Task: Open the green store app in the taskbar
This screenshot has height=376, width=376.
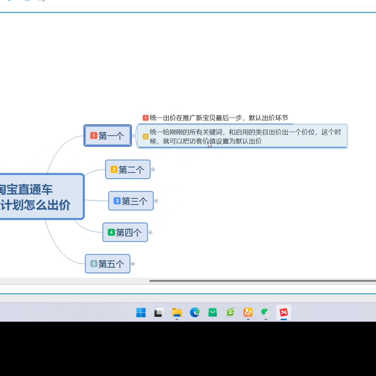Action: pos(213,313)
